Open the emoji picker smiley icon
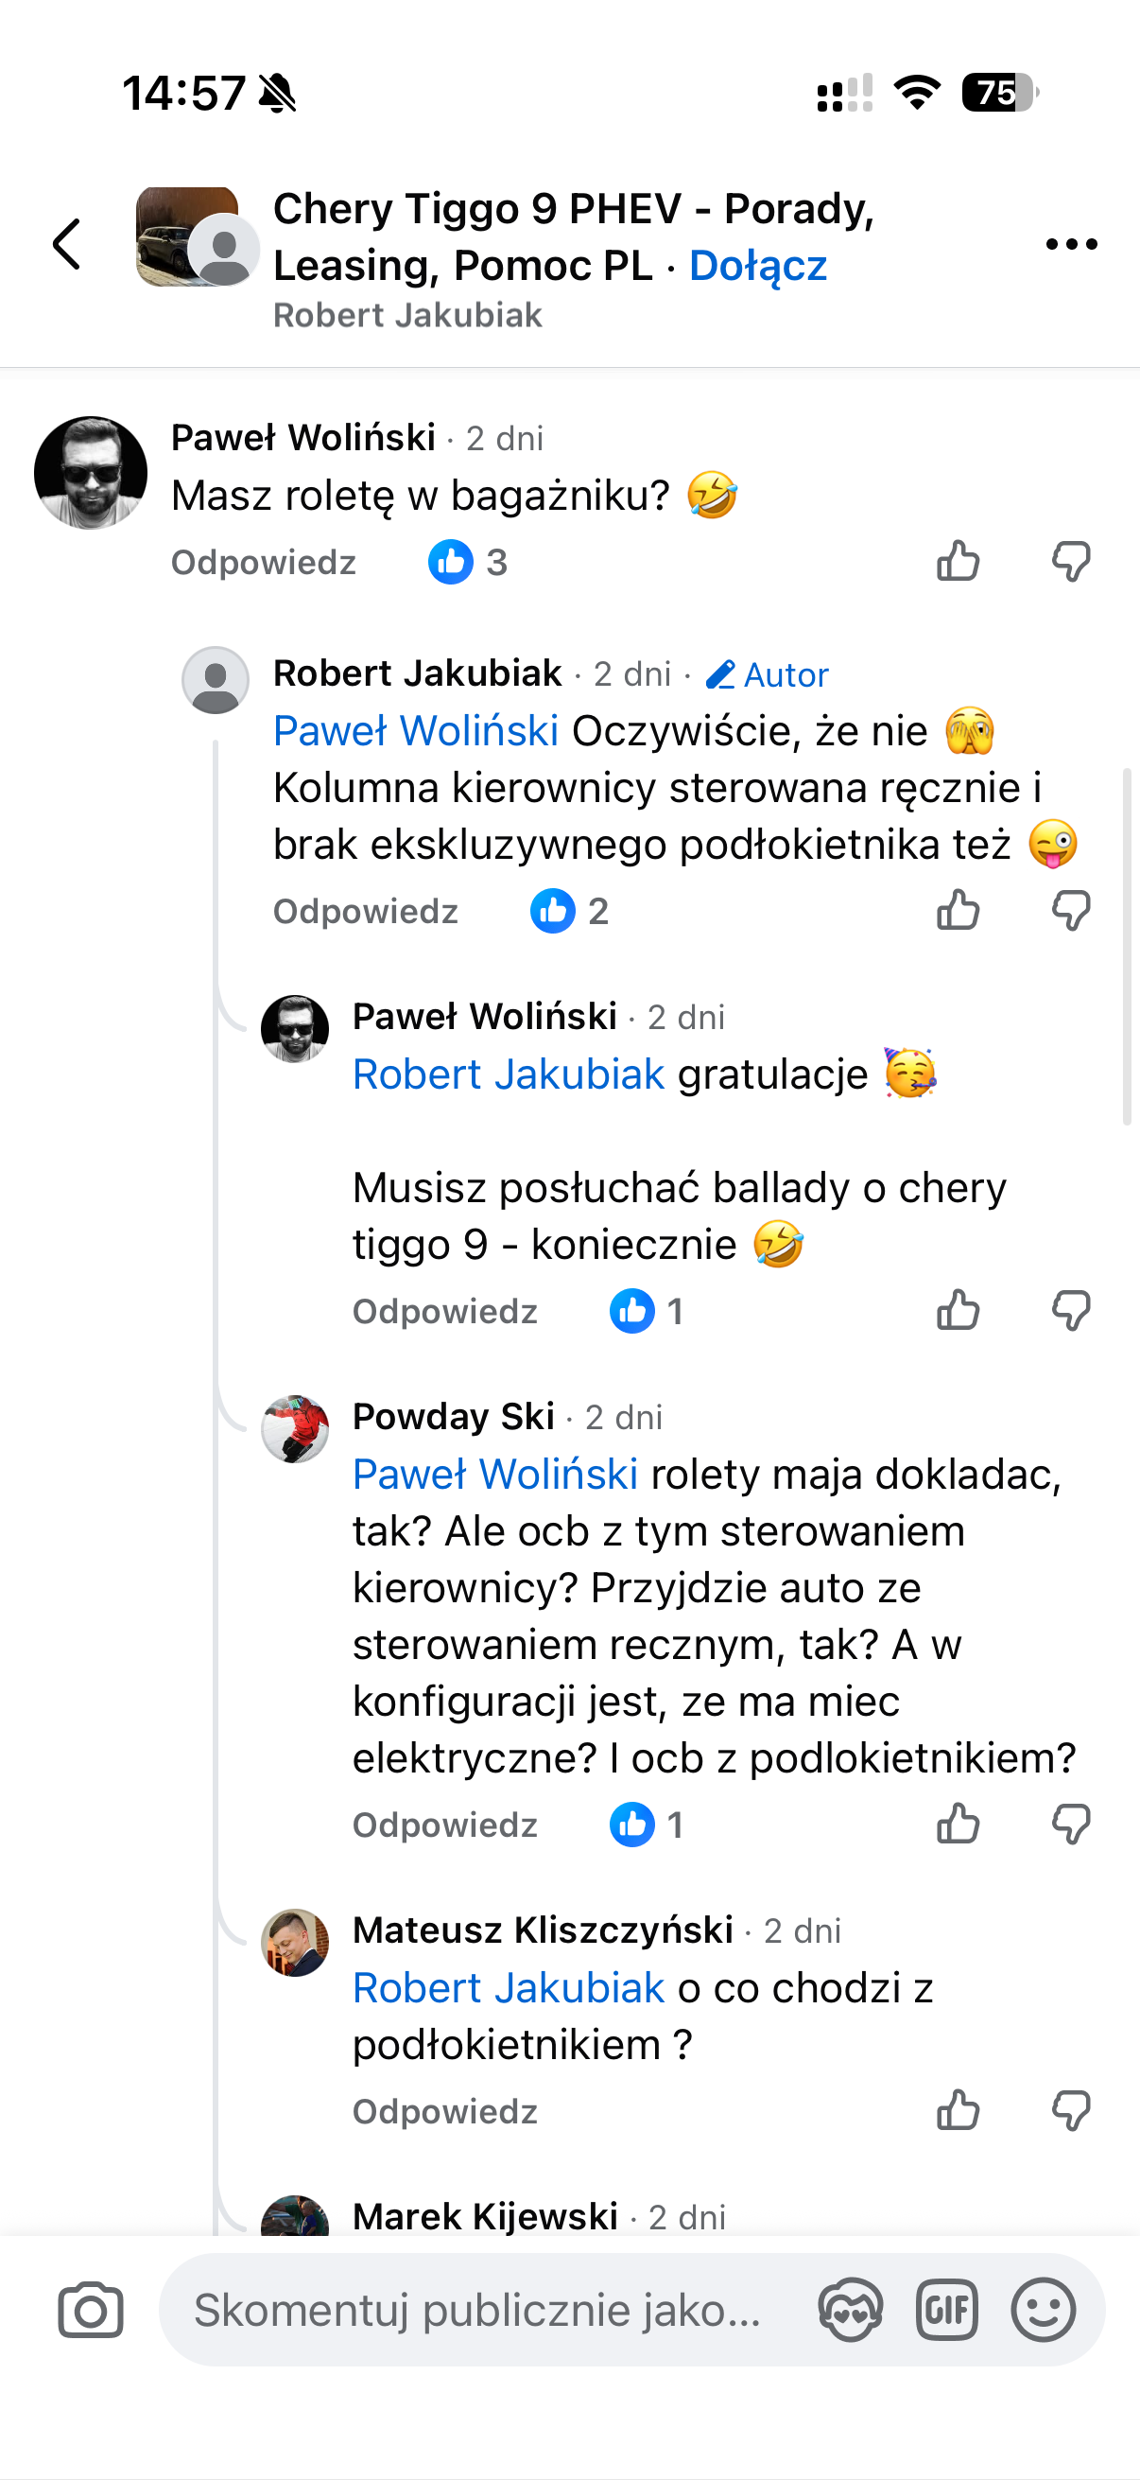 click(x=1043, y=2310)
